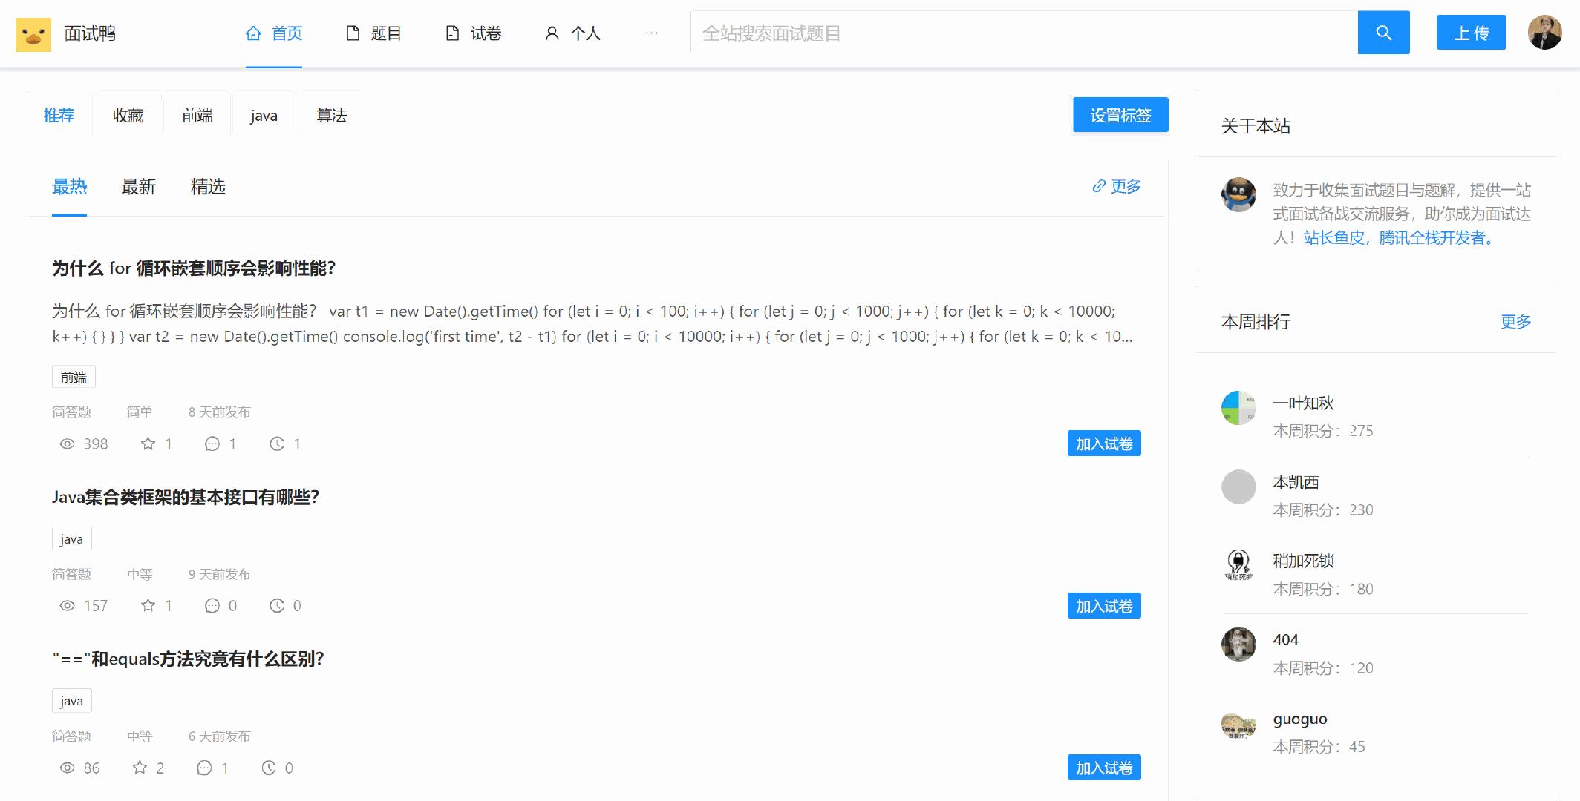Click star icon on for-loop question
This screenshot has width=1580, height=801.
click(148, 444)
